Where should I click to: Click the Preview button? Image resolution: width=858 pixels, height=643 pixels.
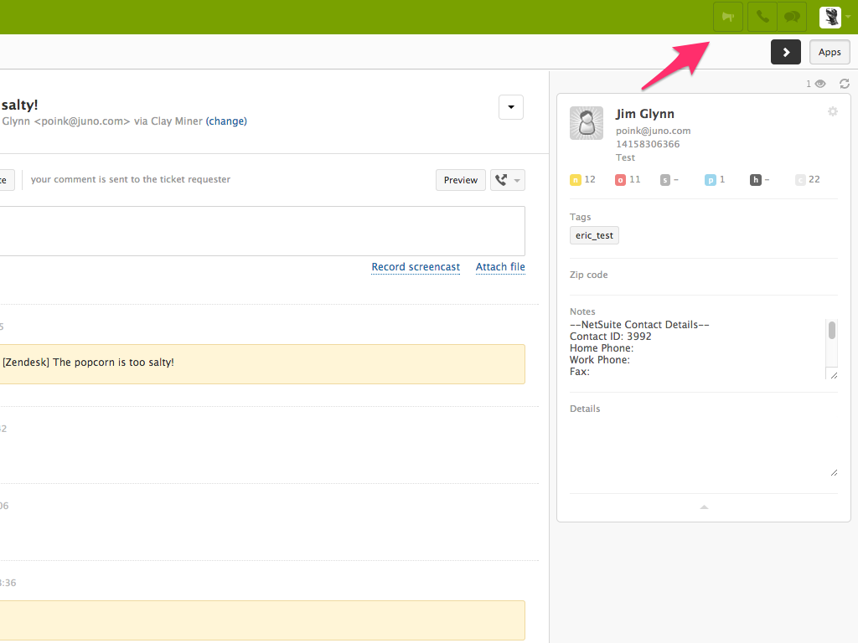click(460, 179)
